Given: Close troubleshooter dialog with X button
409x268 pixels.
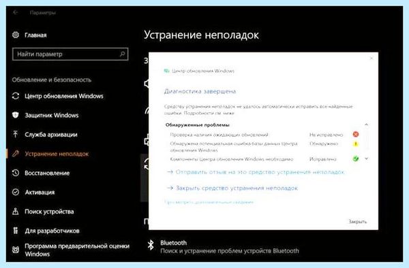Looking at the screenshot, I should pyautogui.click(x=372, y=58).
